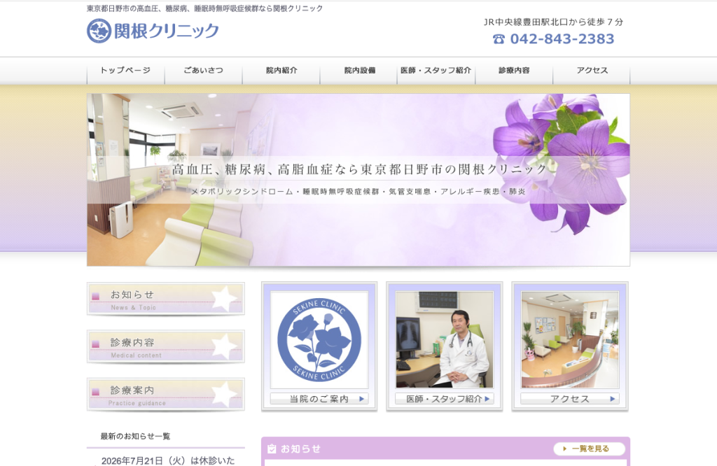Click the 高血圧、糖尿病、高脂血症 banner headline
717x466 pixels.
click(360, 169)
